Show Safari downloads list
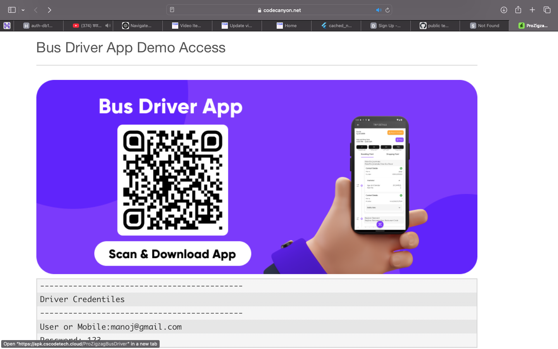The width and height of the screenshot is (558, 349). (504, 10)
